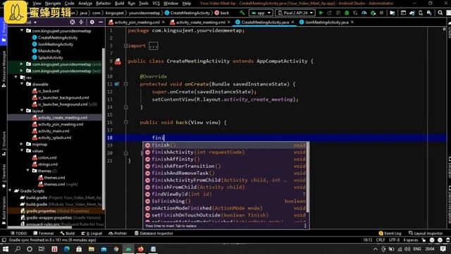Run the app with green play button

point(321,13)
